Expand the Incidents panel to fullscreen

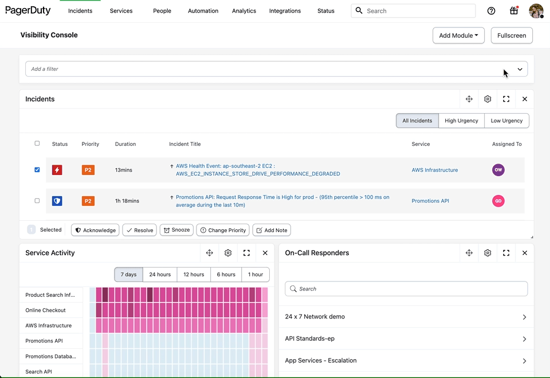(506, 99)
